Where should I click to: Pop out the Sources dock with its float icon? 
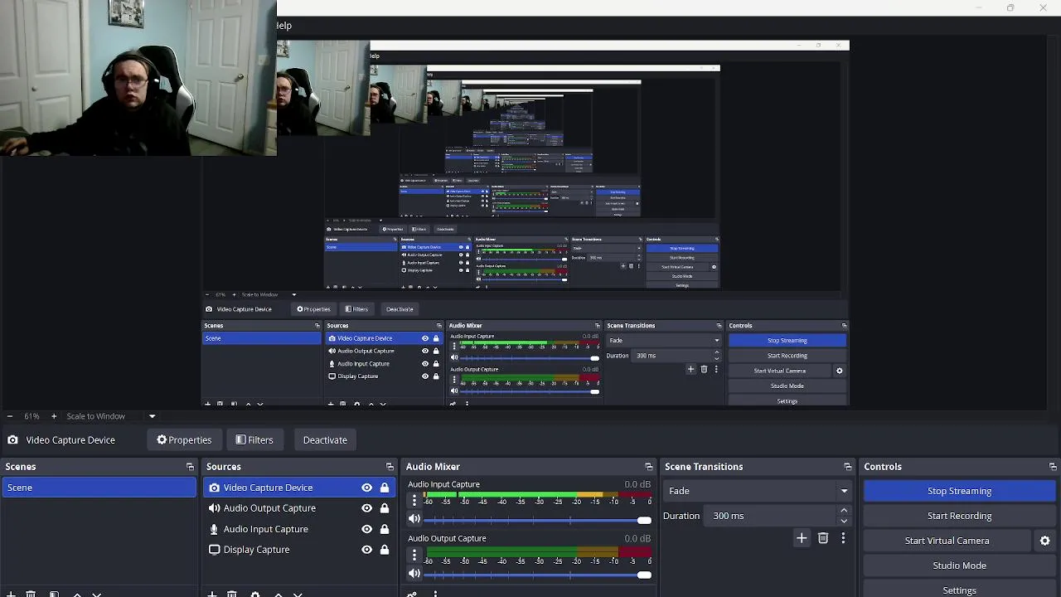click(x=390, y=467)
